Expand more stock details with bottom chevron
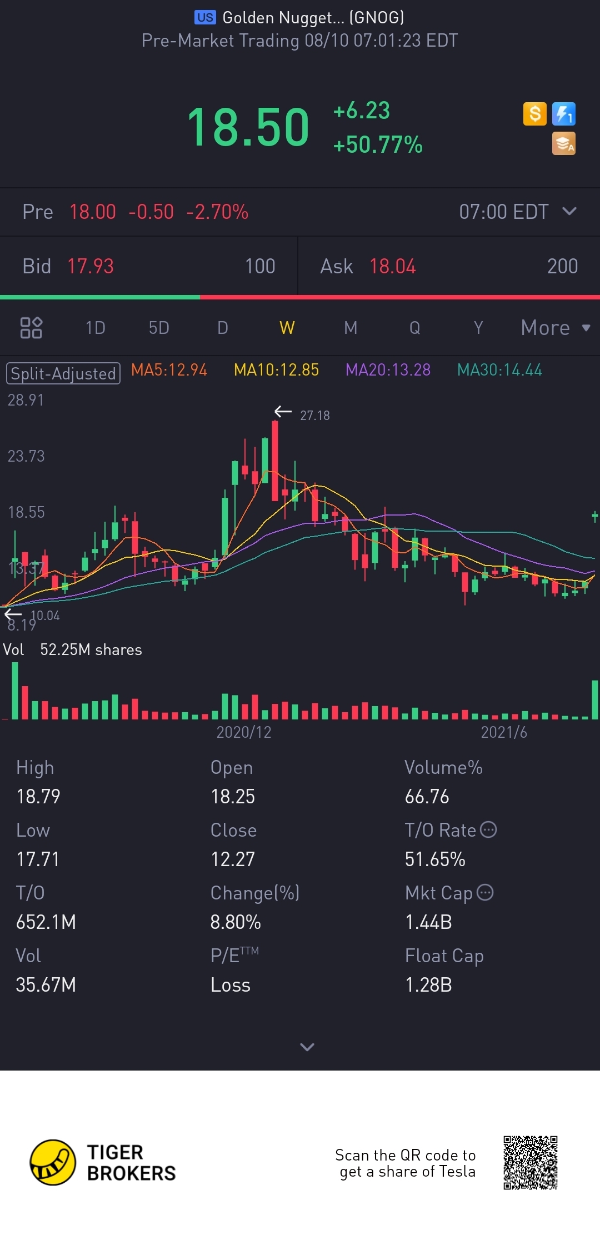The height and width of the screenshot is (1255, 600). (307, 1047)
